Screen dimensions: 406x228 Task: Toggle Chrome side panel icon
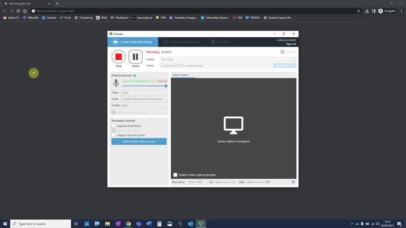[x=374, y=11]
